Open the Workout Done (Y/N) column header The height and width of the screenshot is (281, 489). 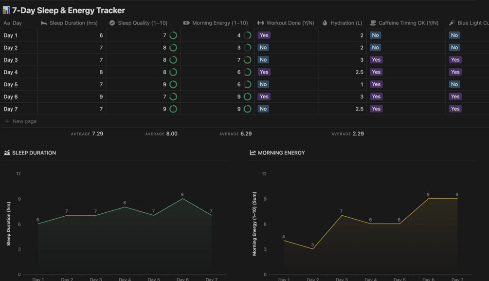coord(287,23)
